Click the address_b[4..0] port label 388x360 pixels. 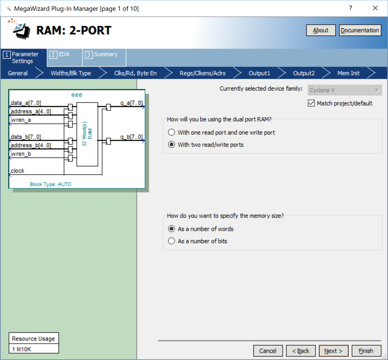pyautogui.click(x=31, y=145)
